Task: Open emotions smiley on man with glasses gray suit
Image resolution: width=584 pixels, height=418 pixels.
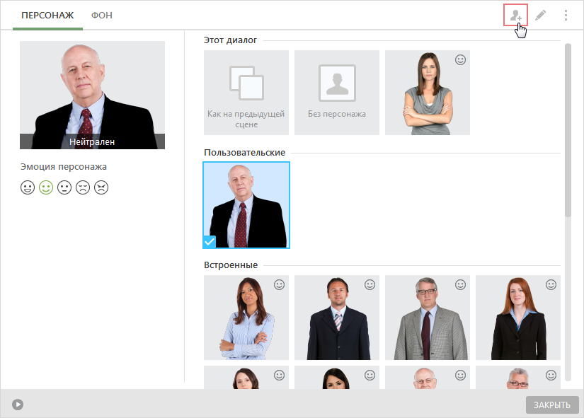Action: (x=460, y=285)
